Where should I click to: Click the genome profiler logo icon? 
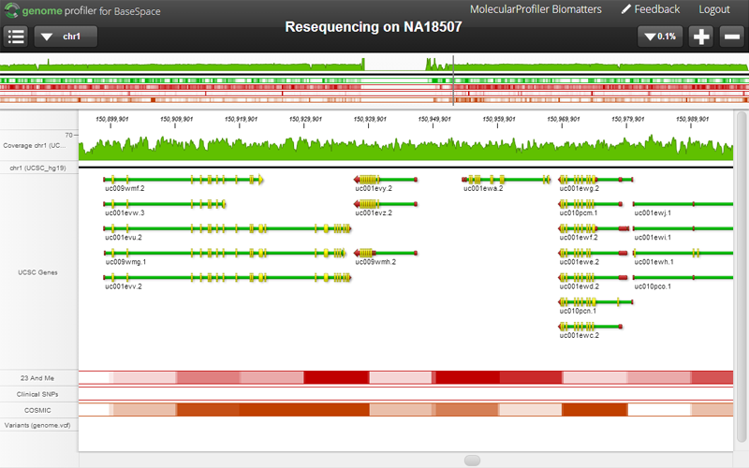point(11,10)
